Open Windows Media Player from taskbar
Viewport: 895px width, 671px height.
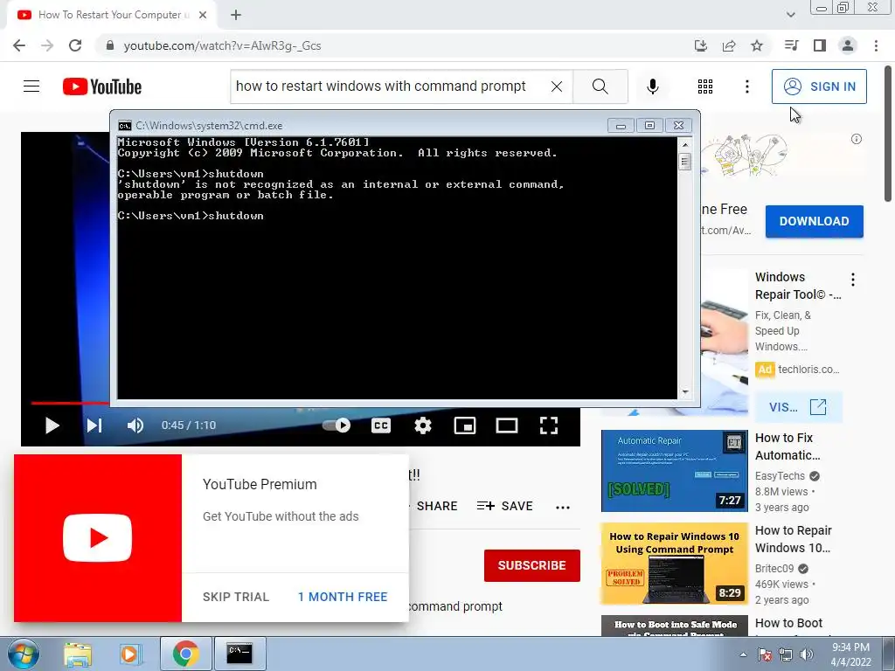pos(129,654)
